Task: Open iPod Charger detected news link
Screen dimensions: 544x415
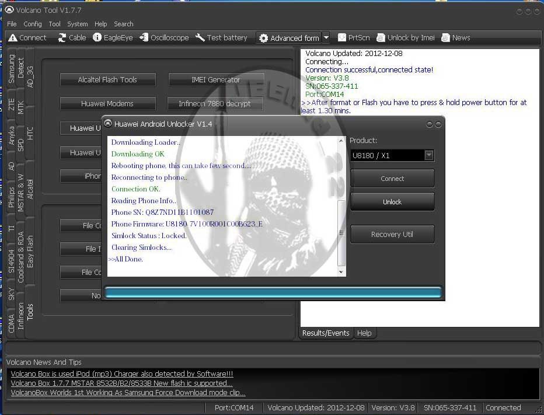Action: click(122, 374)
